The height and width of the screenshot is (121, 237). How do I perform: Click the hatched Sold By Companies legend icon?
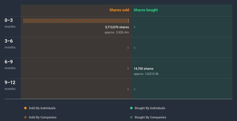pos(25,117)
